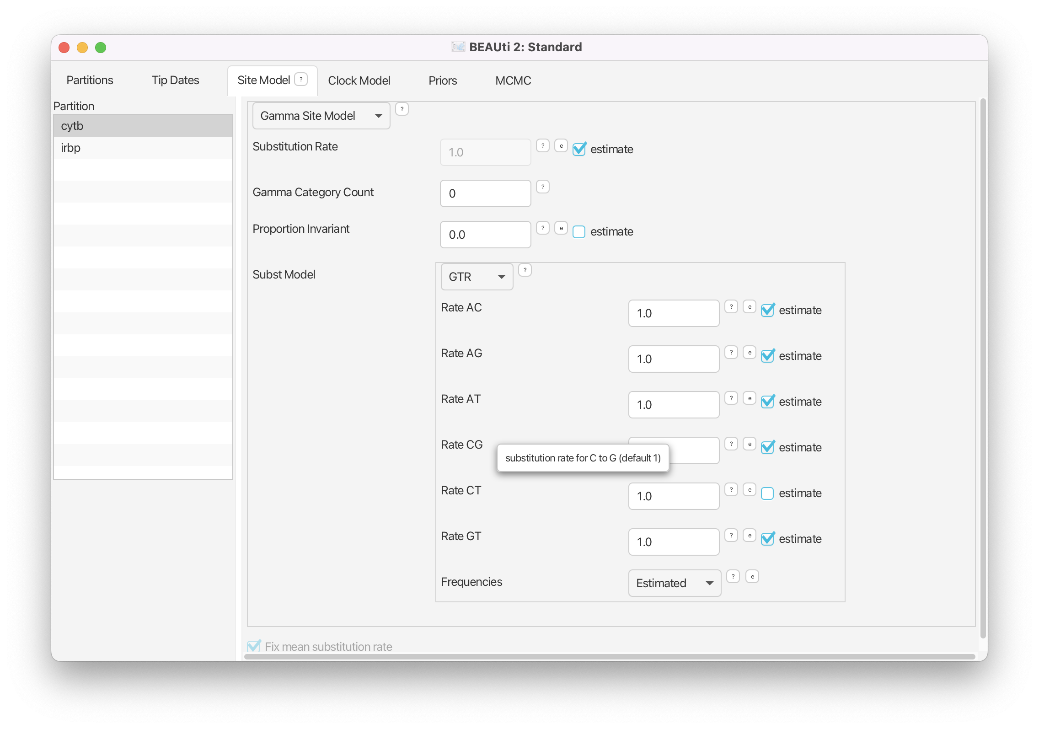
Task: Click the help icon on Site Model tab
Action: click(301, 79)
